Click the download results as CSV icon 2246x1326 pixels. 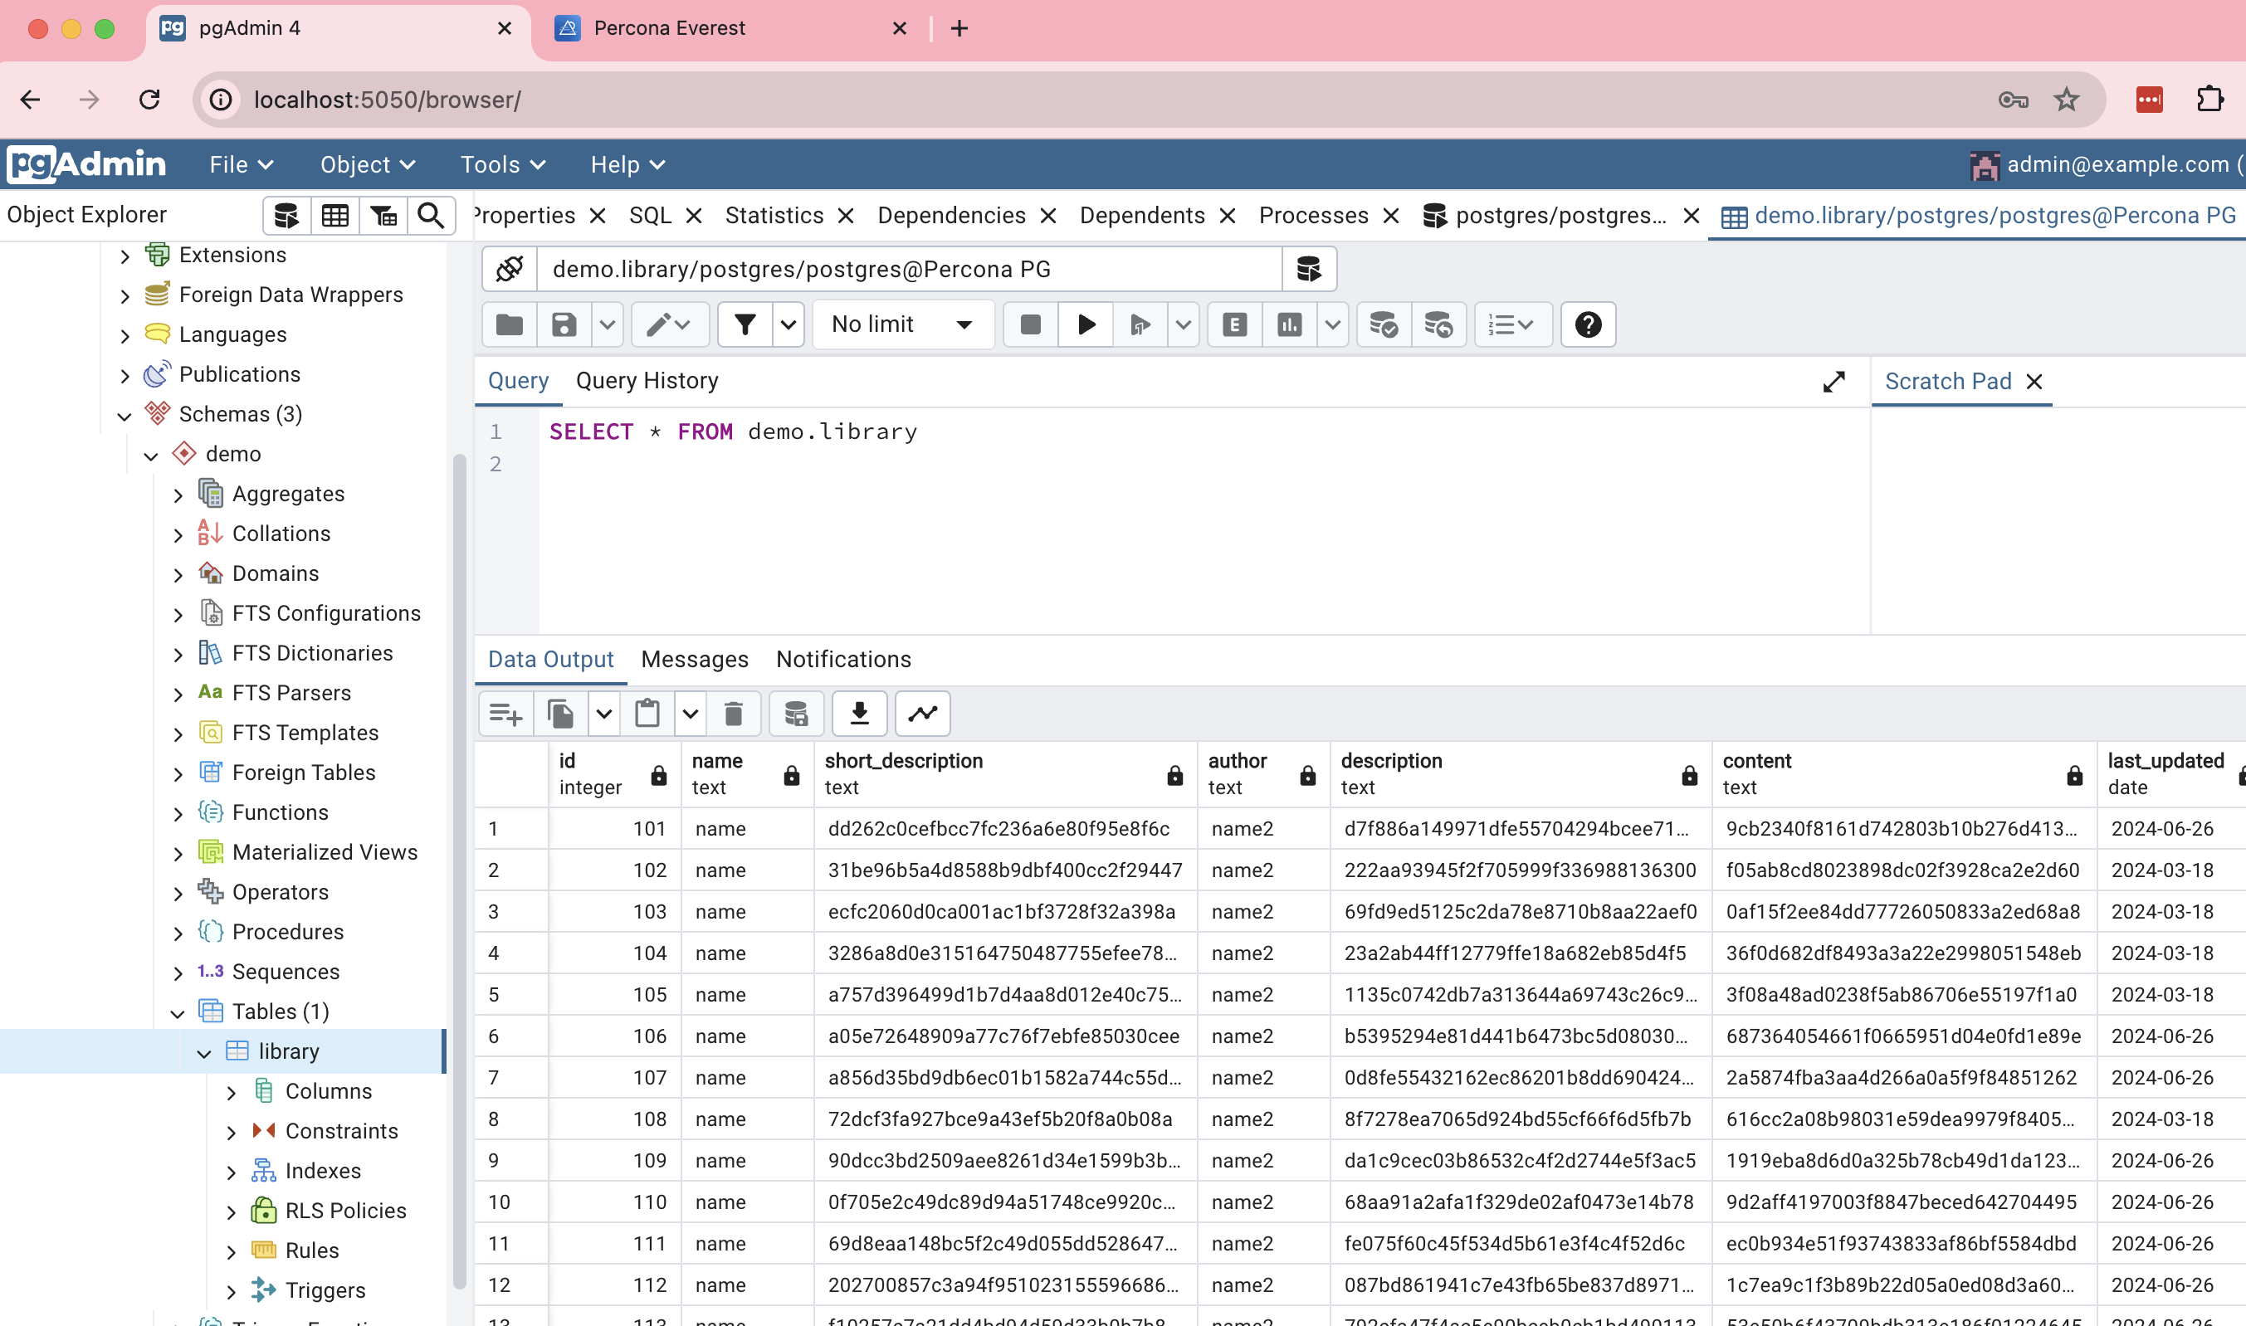(859, 713)
